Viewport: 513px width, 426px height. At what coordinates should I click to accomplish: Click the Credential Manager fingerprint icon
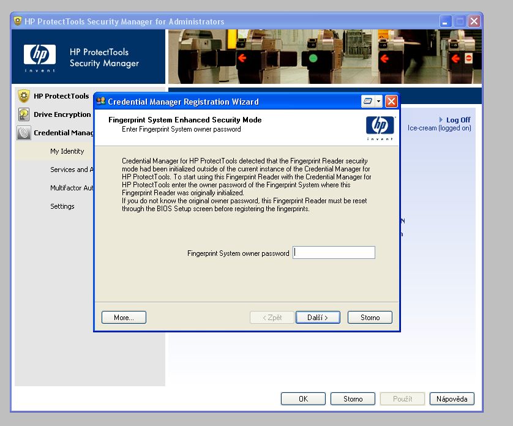coord(23,133)
